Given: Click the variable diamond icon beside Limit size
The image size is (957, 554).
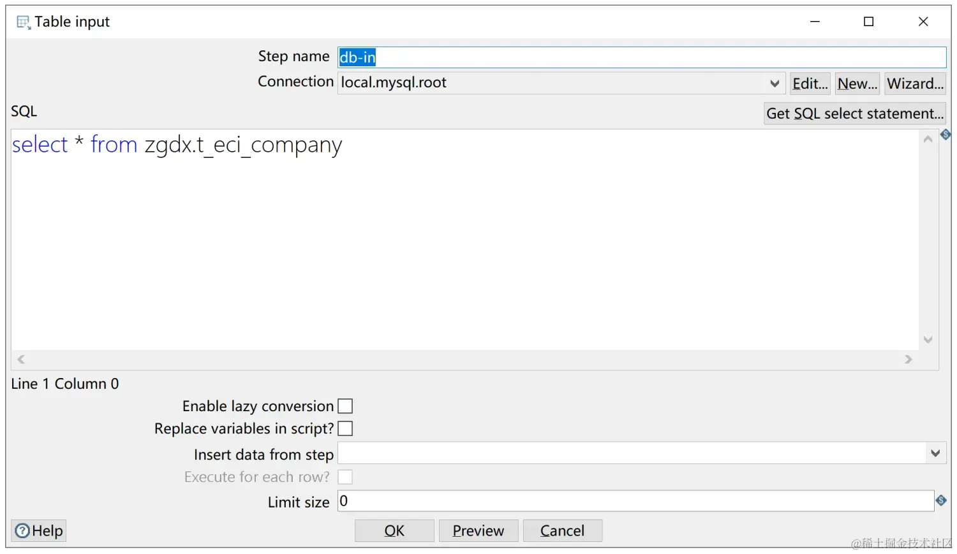Looking at the screenshot, I should pyautogui.click(x=941, y=500).
